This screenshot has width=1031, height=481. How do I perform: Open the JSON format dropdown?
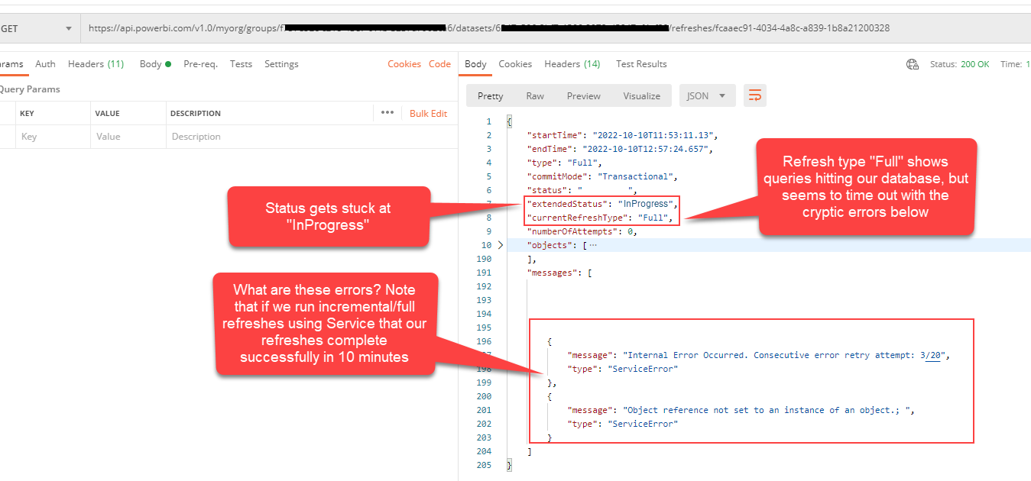click(708, 95)
